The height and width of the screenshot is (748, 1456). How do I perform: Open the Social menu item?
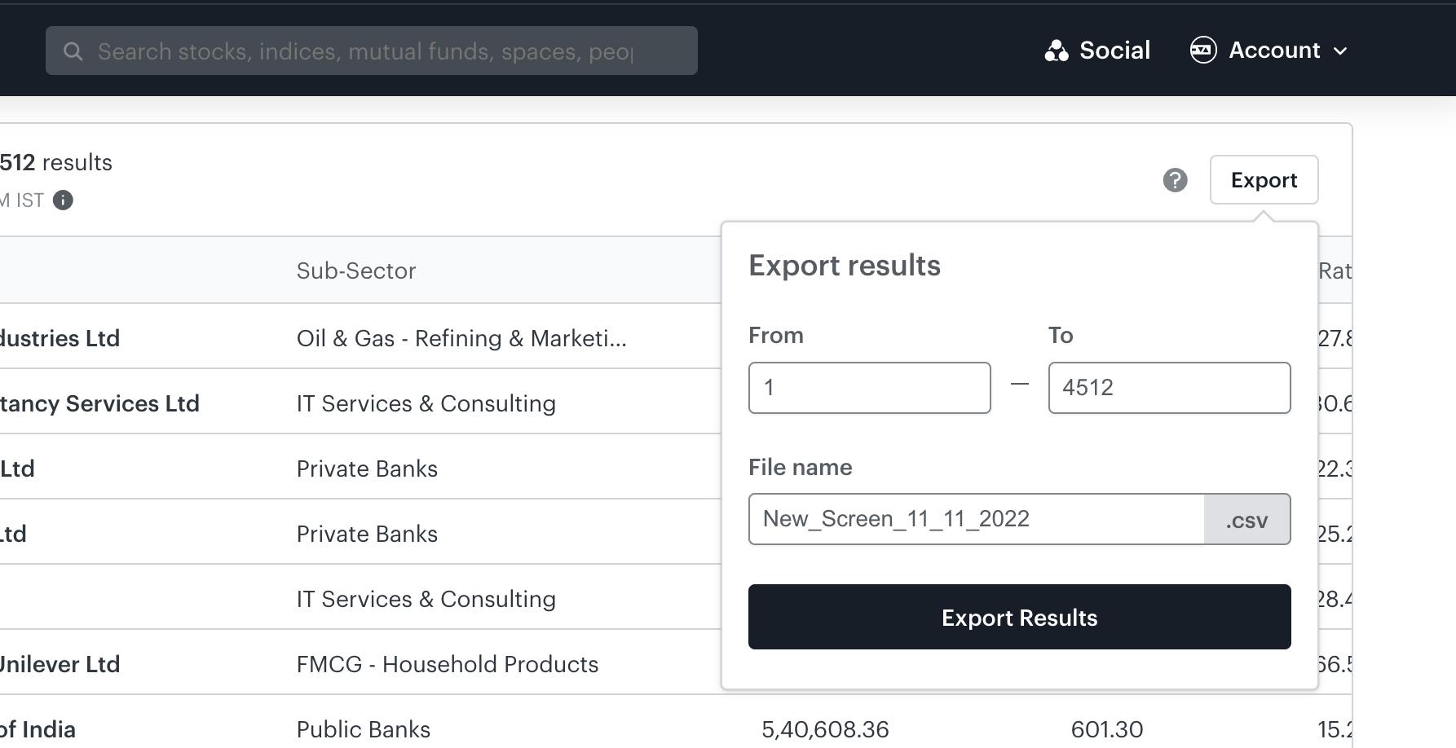click(x=1114, y=51)
